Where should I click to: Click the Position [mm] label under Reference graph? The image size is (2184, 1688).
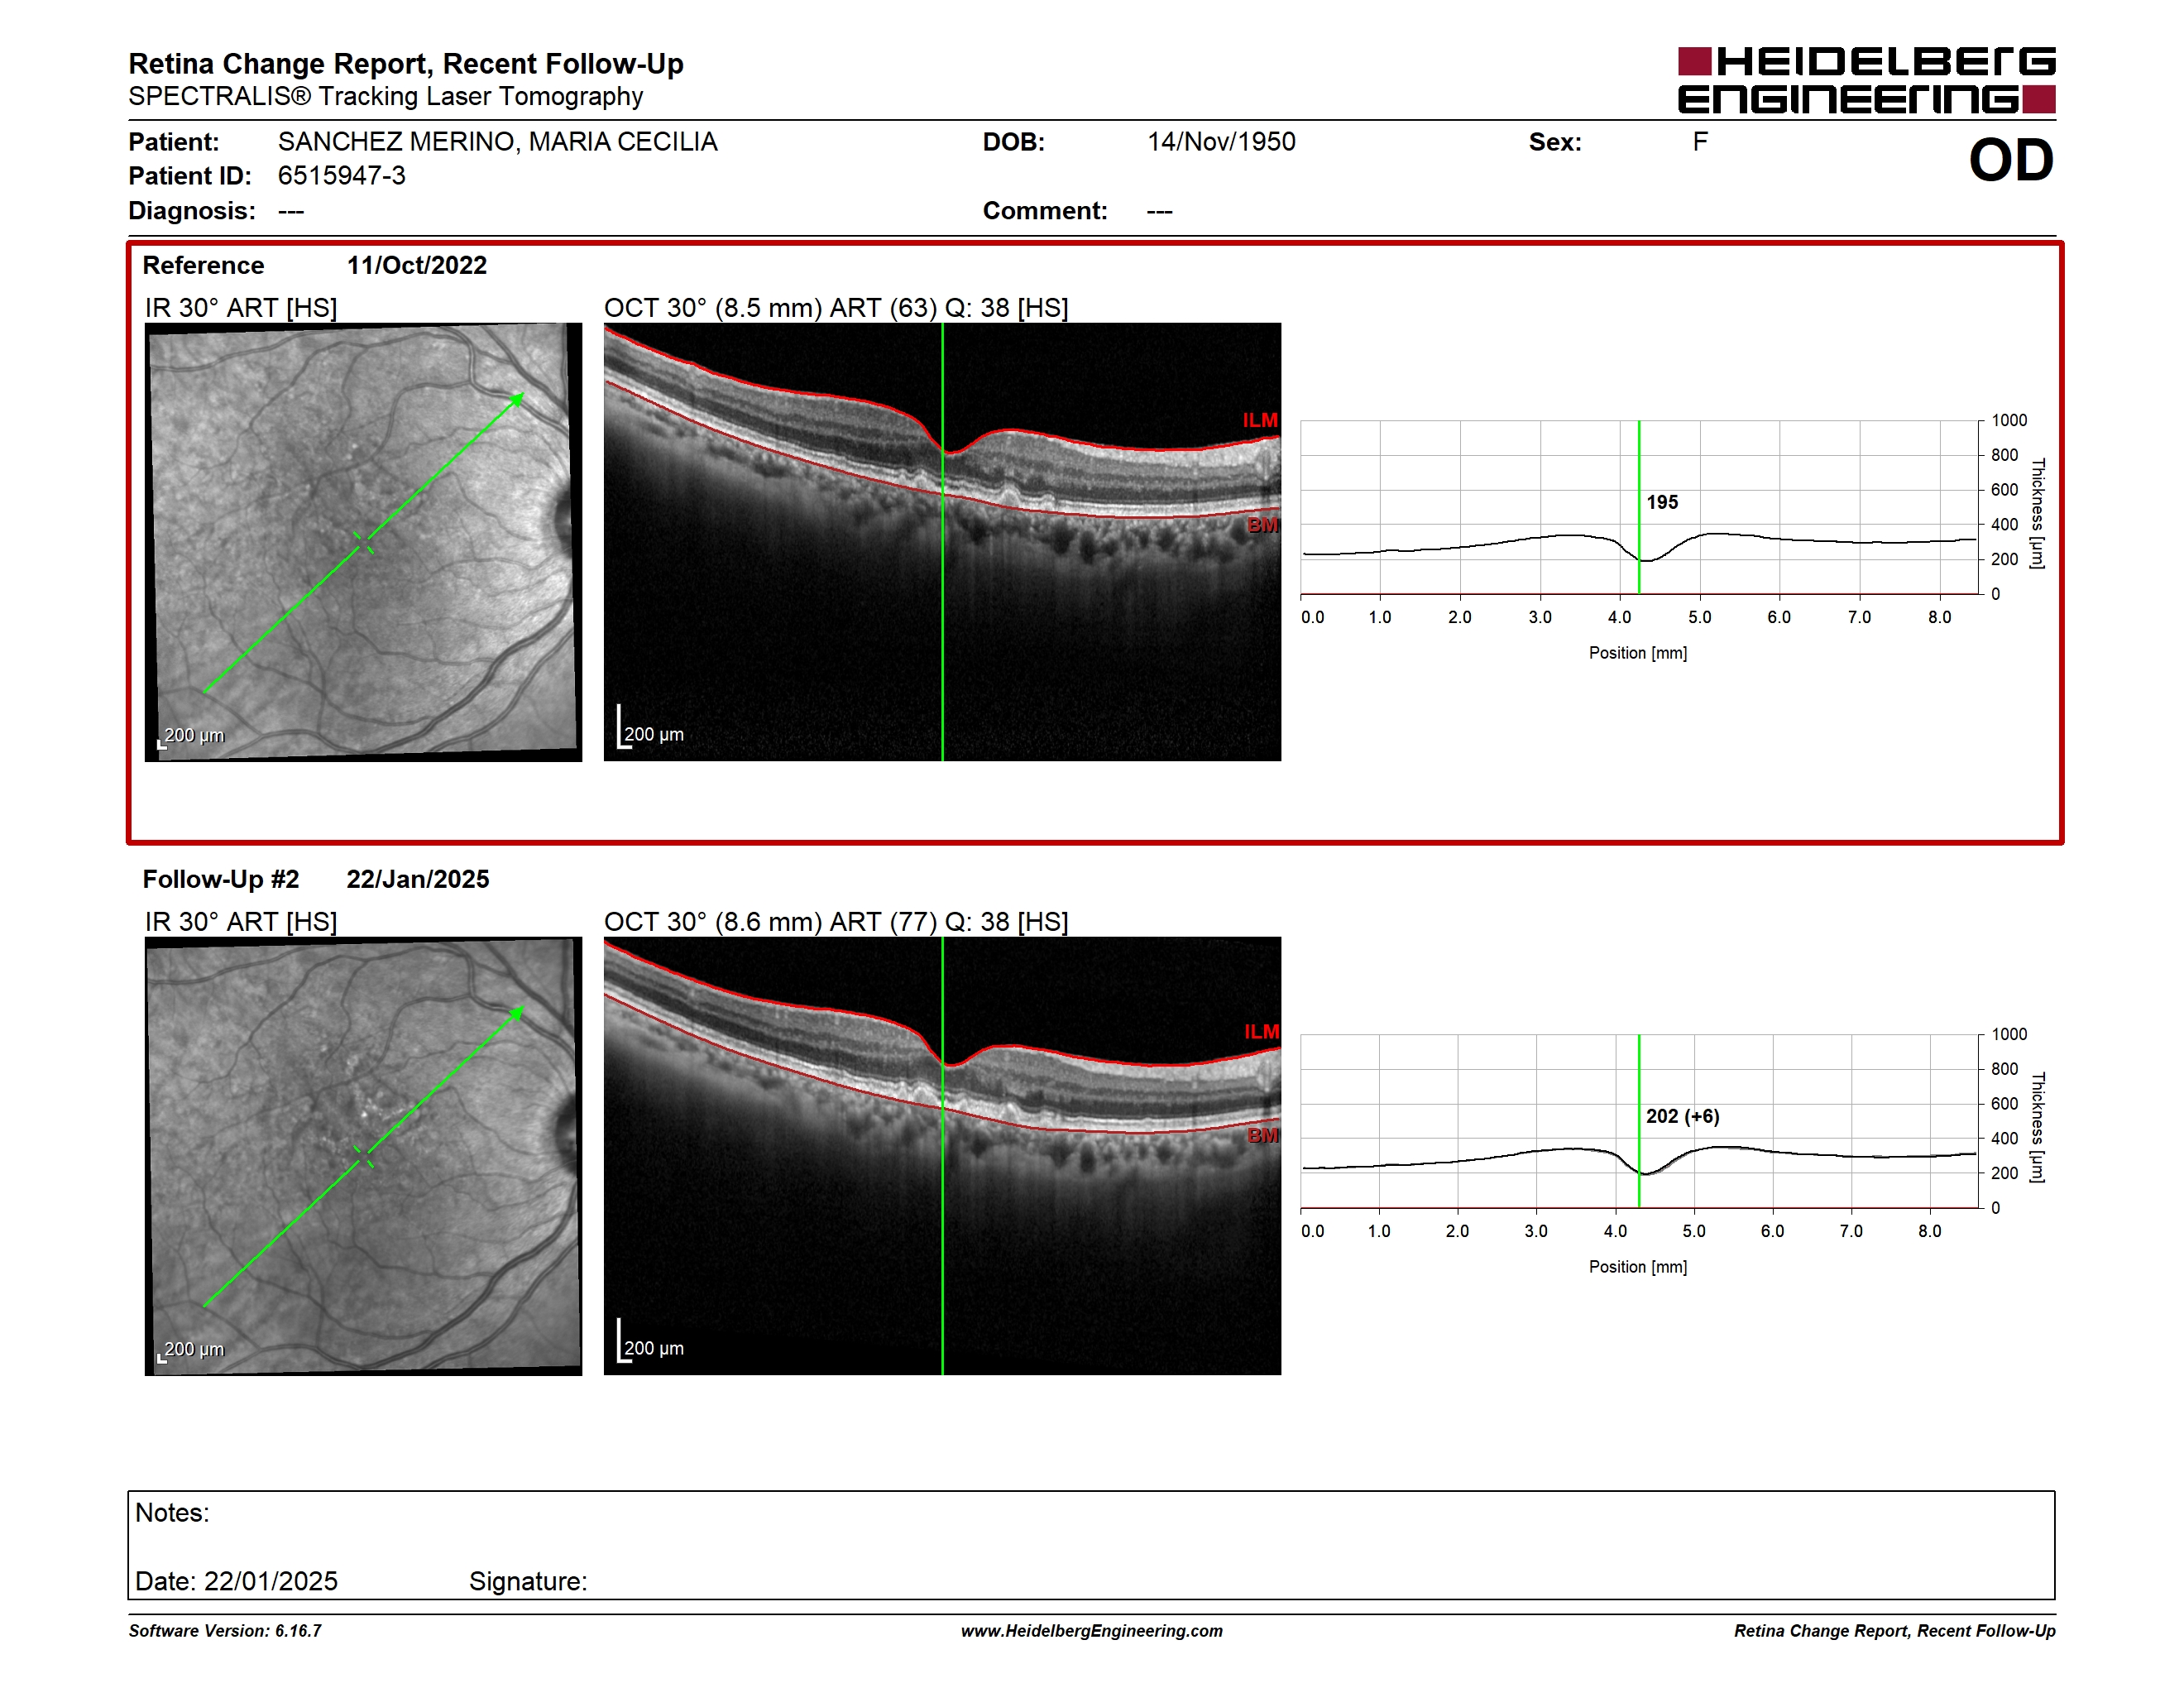click(1638, 653)
